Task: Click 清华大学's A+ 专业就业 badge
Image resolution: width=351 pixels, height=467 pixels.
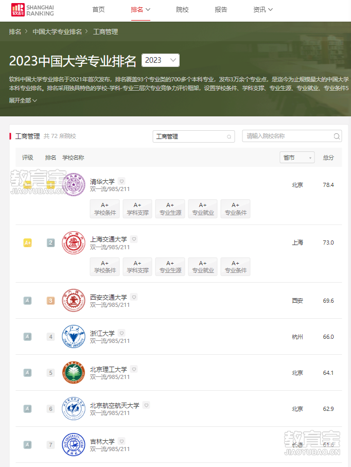Action: [x=203, y=209]
